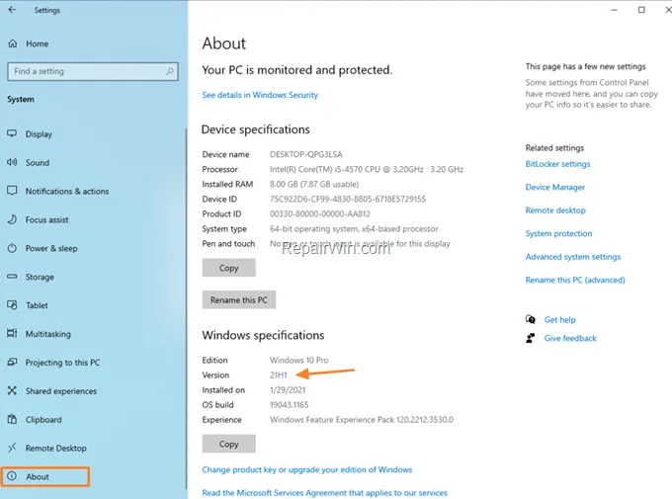Click the Notifications & actions icon
Viewport: 672px width, 499px height.
point(12,191)
